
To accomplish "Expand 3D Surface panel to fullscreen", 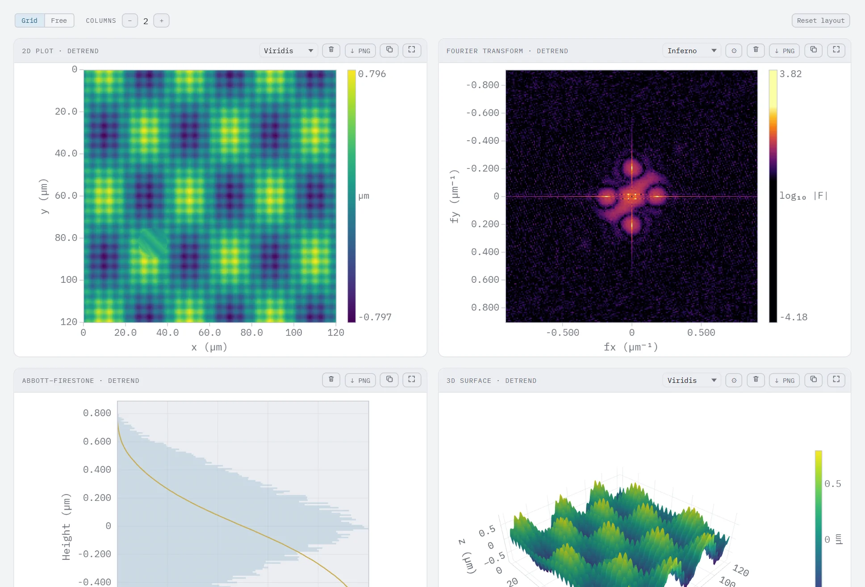I will click(x=836, y=380).
